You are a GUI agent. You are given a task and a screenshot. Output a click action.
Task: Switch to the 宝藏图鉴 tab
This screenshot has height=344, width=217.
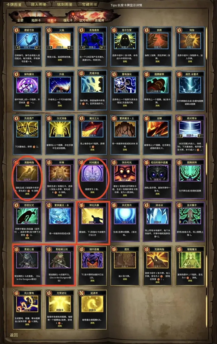click(x=90, y=4)
